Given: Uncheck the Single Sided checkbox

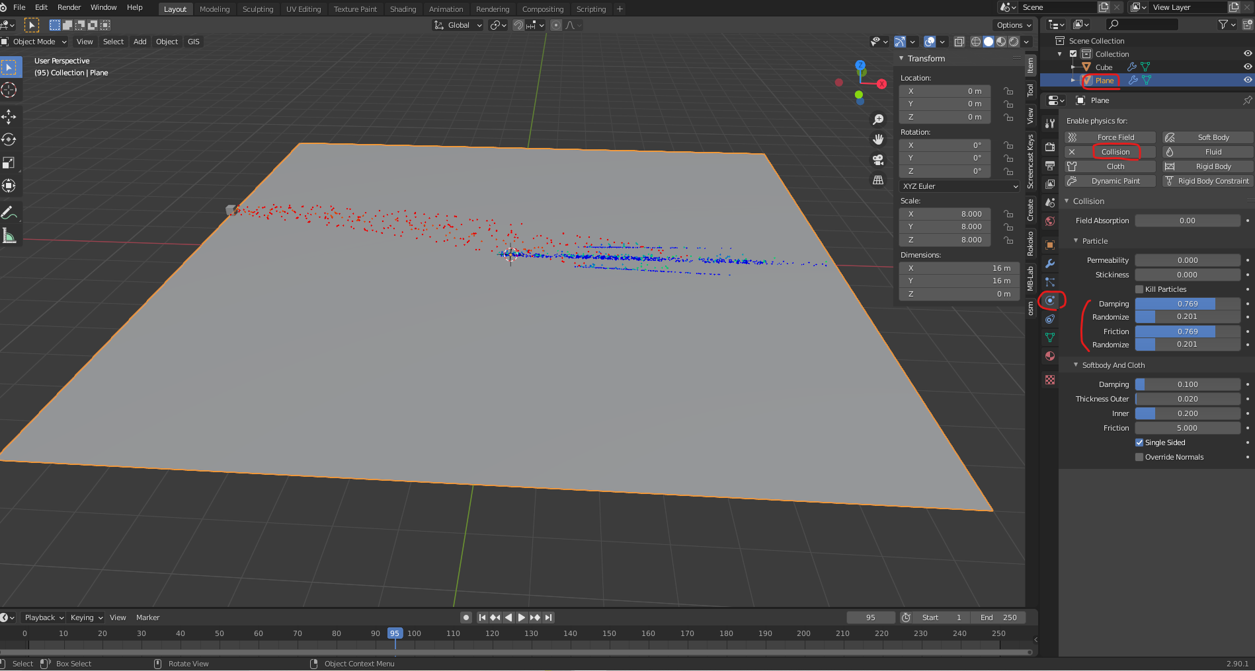Looking at the screenshot, I should click(x=1139, y=442).
